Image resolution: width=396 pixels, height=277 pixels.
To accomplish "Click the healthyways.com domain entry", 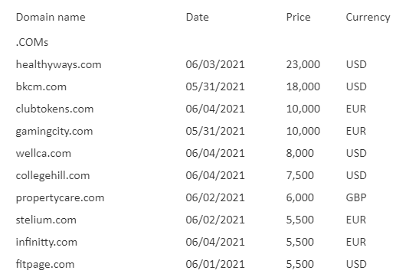I will point(58,65).
